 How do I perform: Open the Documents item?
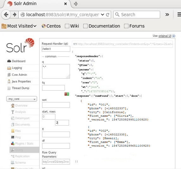coord(22,125)
